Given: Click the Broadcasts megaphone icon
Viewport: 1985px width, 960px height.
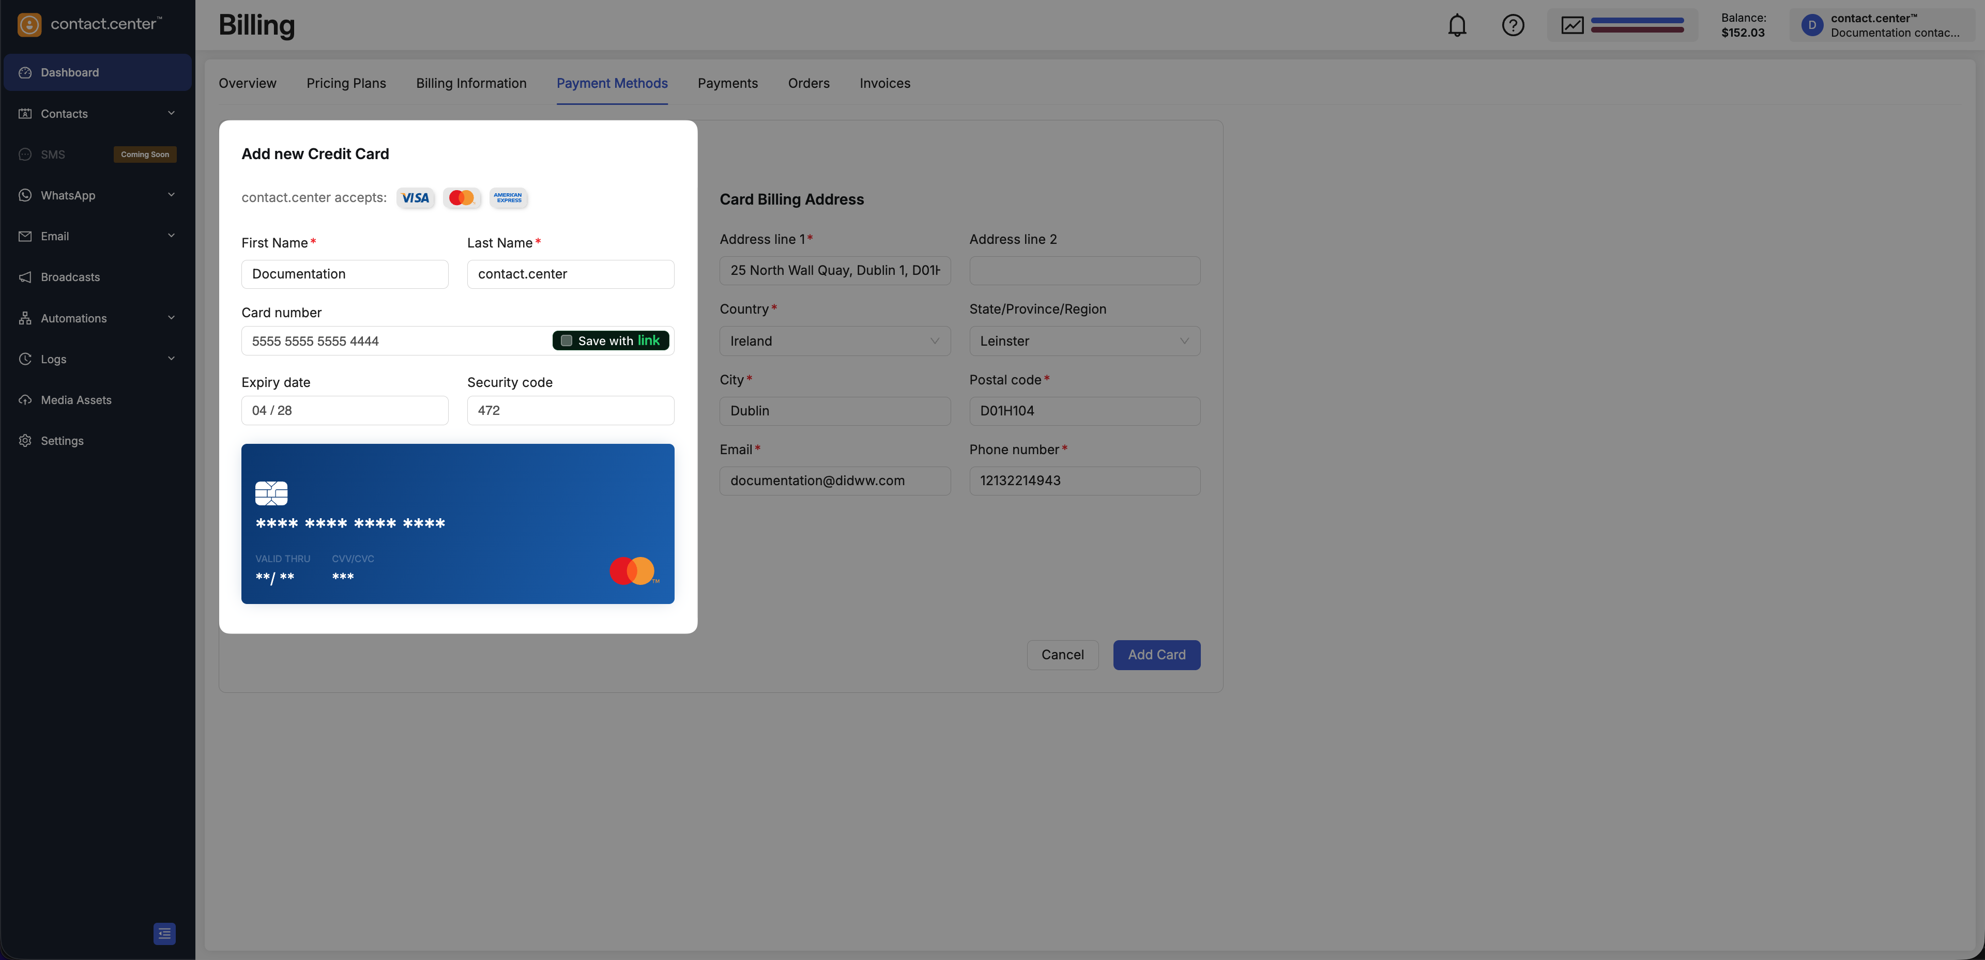Looking at the screenshot, I should (25, 277).
